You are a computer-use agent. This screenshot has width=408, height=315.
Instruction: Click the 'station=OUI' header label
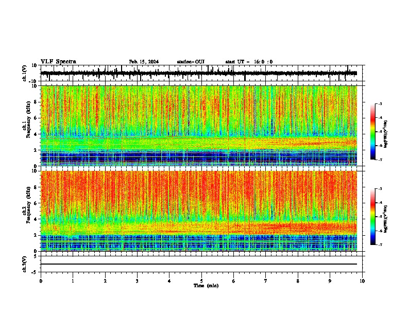(191, 62)
